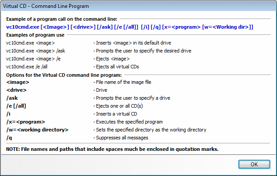Click the 'Example of a program call' heading
This screenshot has height=176, width=277.
click(62, 19)
